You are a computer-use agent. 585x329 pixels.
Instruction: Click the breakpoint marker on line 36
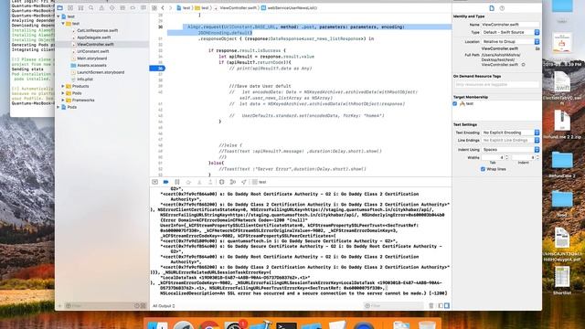click(x=157, y=69)
